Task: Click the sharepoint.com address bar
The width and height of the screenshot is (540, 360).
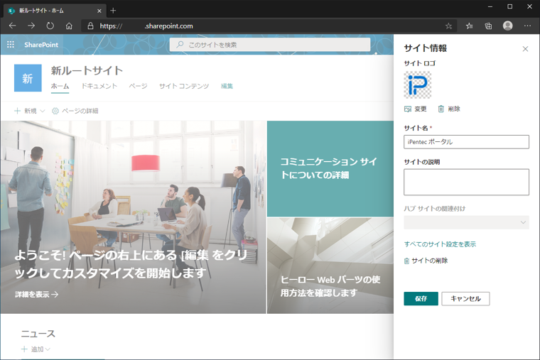Action: [x=269, y=26]
